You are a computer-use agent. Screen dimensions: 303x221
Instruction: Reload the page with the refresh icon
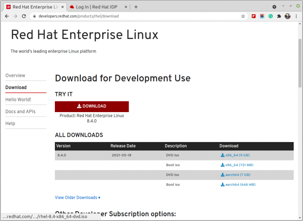[x=24, y=16]
